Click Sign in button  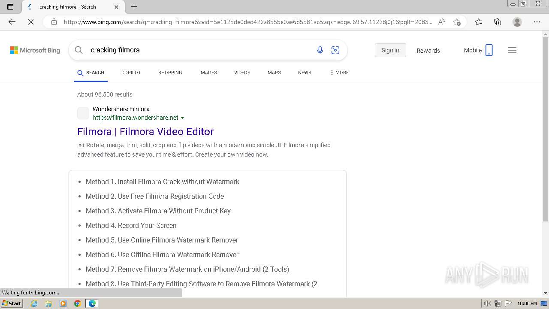coord(390,50)
